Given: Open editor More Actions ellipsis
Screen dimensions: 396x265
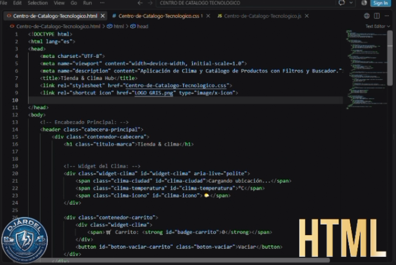Looking at the screenshot, I should [x=387, y=16].
